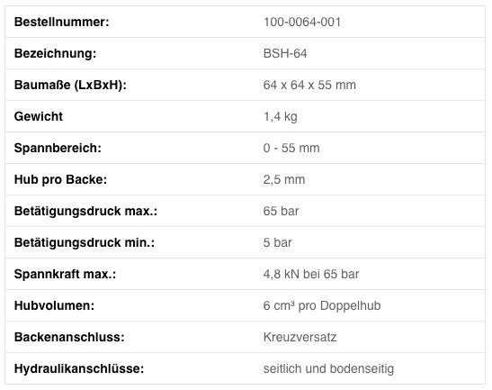Click the Baumaße (LxBxH) label

[70, 86]
